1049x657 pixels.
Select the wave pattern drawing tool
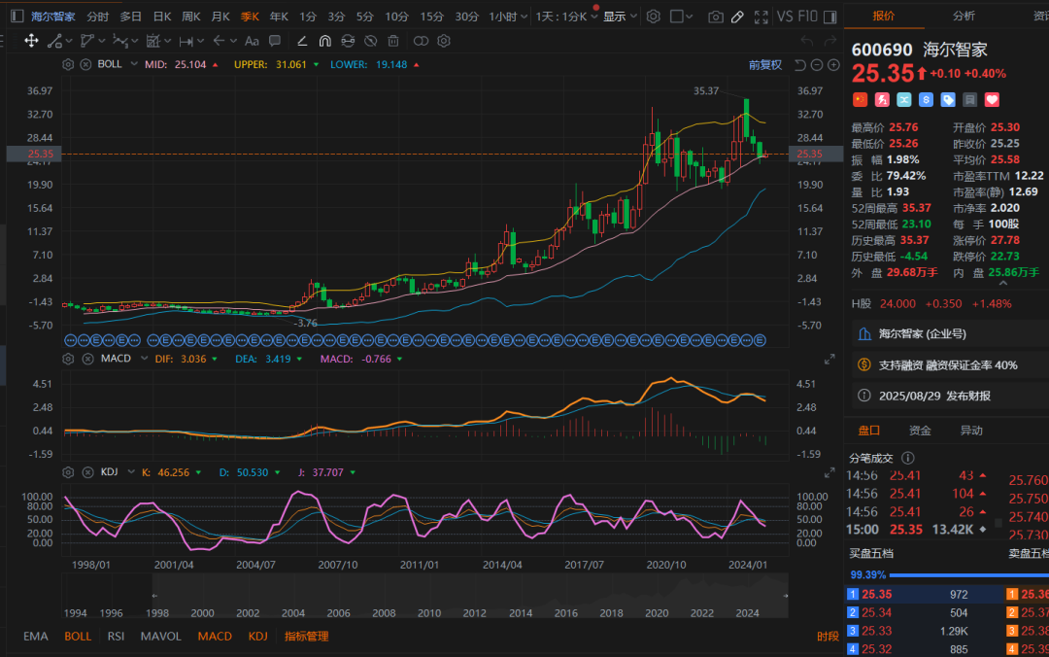tap(120, 41)
